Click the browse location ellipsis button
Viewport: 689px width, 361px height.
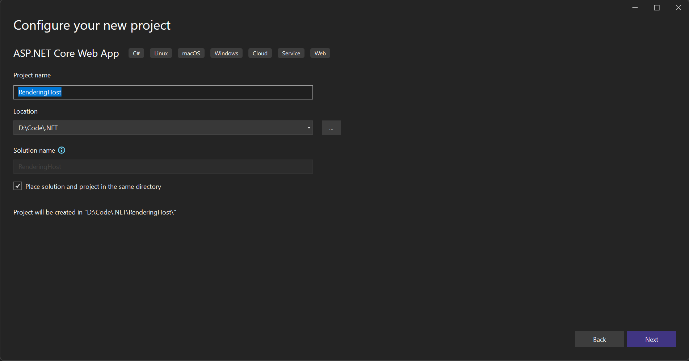click(x=331, y=128)
